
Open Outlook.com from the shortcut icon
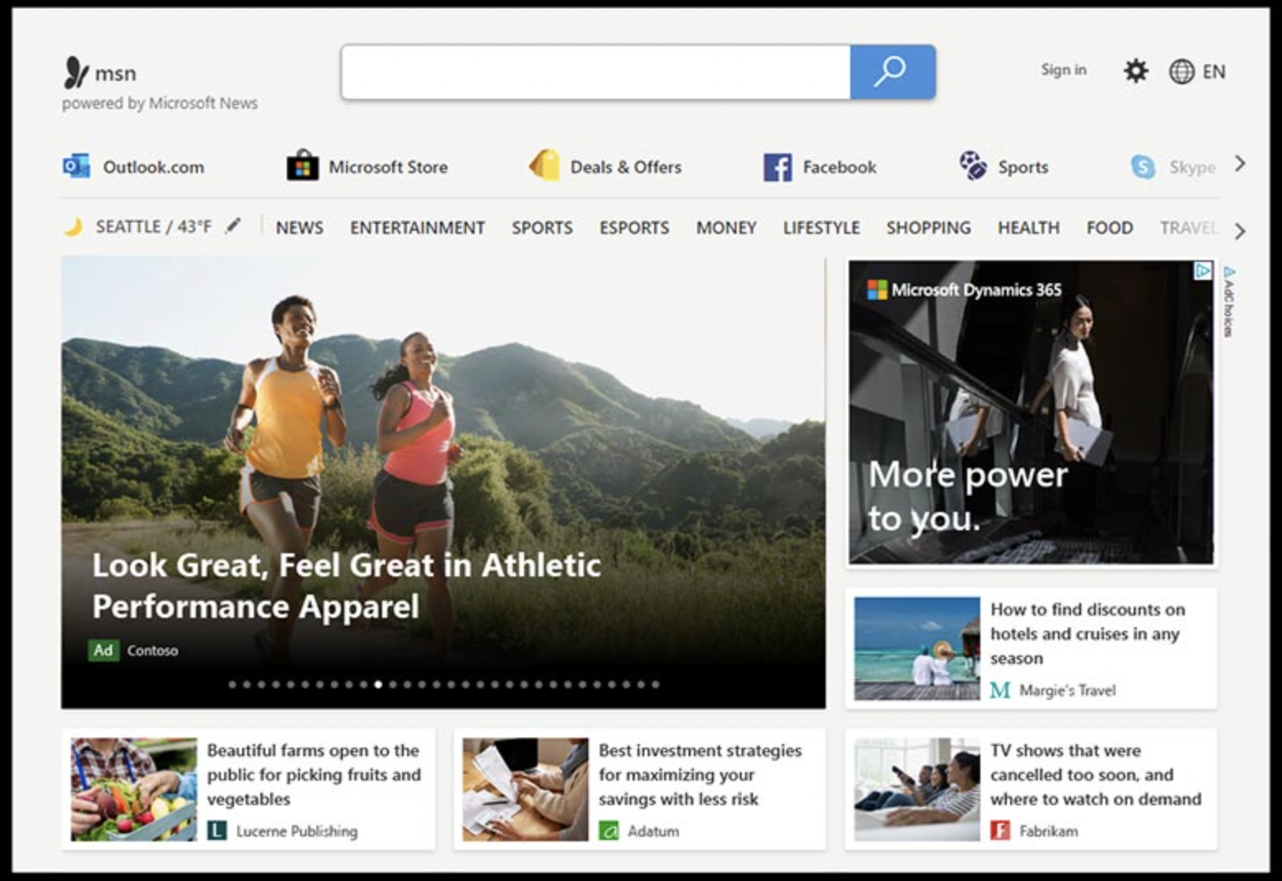[78, 166]
